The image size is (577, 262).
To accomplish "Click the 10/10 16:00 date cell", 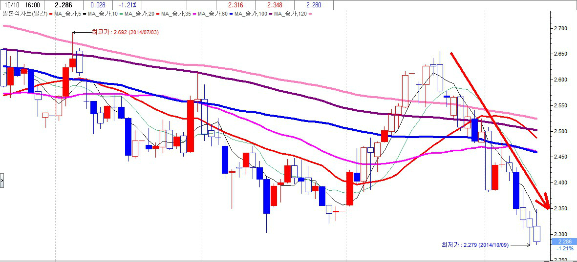I will click(21, 5).
